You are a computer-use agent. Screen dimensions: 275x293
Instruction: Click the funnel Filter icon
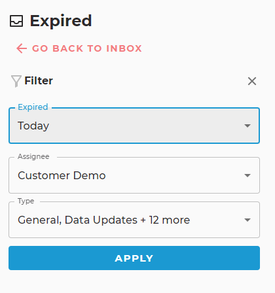(x=16, y=81)
